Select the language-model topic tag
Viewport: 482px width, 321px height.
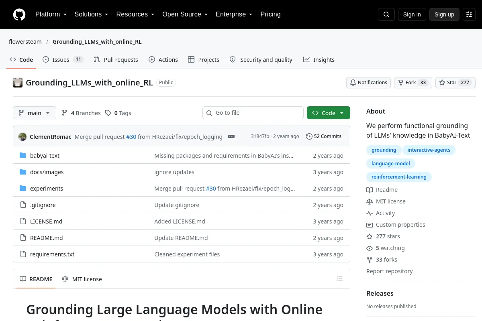391,163
